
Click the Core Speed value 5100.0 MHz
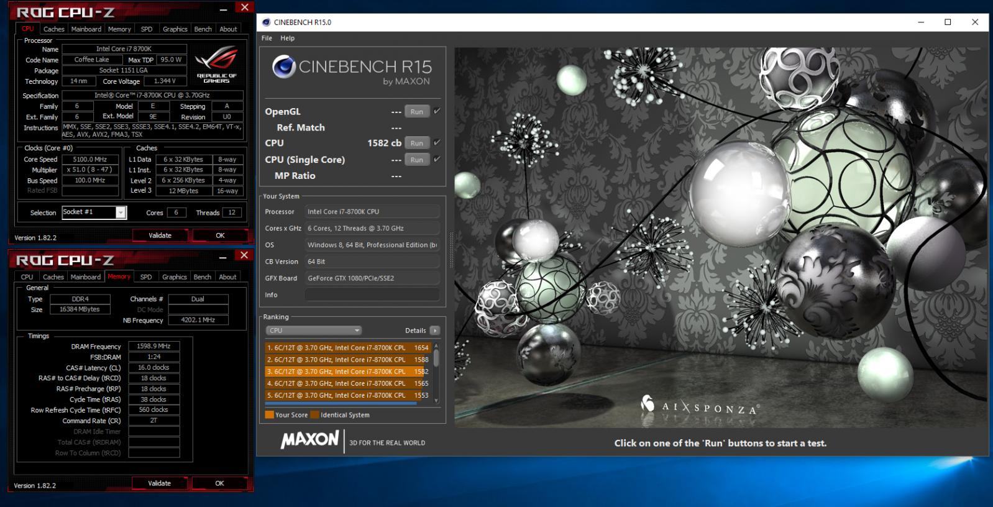pyautogui.click(x=90, y=160)
